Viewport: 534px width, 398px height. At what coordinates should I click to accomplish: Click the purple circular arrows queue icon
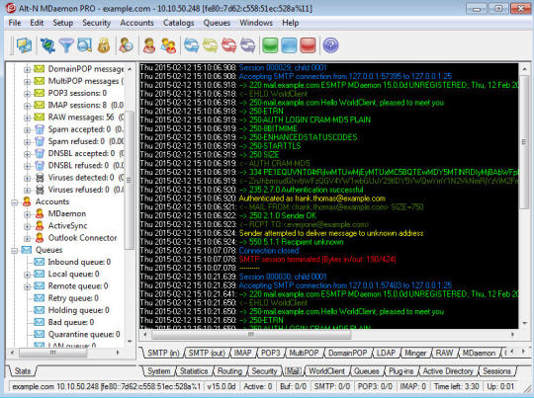247,45
